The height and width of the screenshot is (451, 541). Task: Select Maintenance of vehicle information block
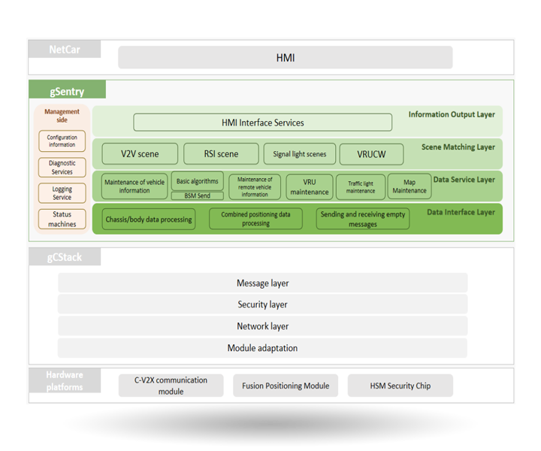[x=134, y=186]
